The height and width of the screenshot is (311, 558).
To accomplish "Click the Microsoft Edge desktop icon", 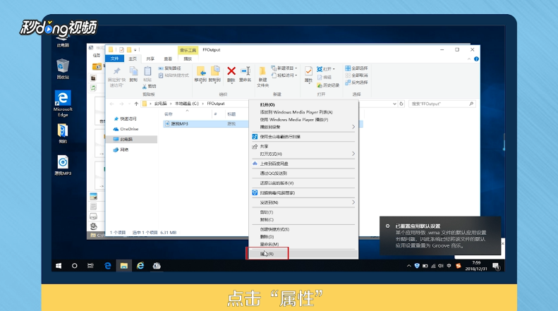I will (x=63, y=104).
